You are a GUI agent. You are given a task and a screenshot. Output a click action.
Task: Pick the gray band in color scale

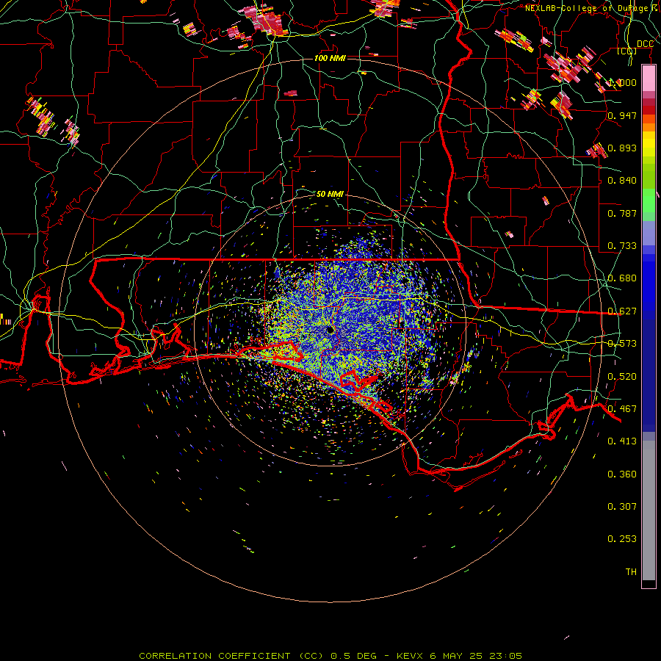tap(649, 510)
